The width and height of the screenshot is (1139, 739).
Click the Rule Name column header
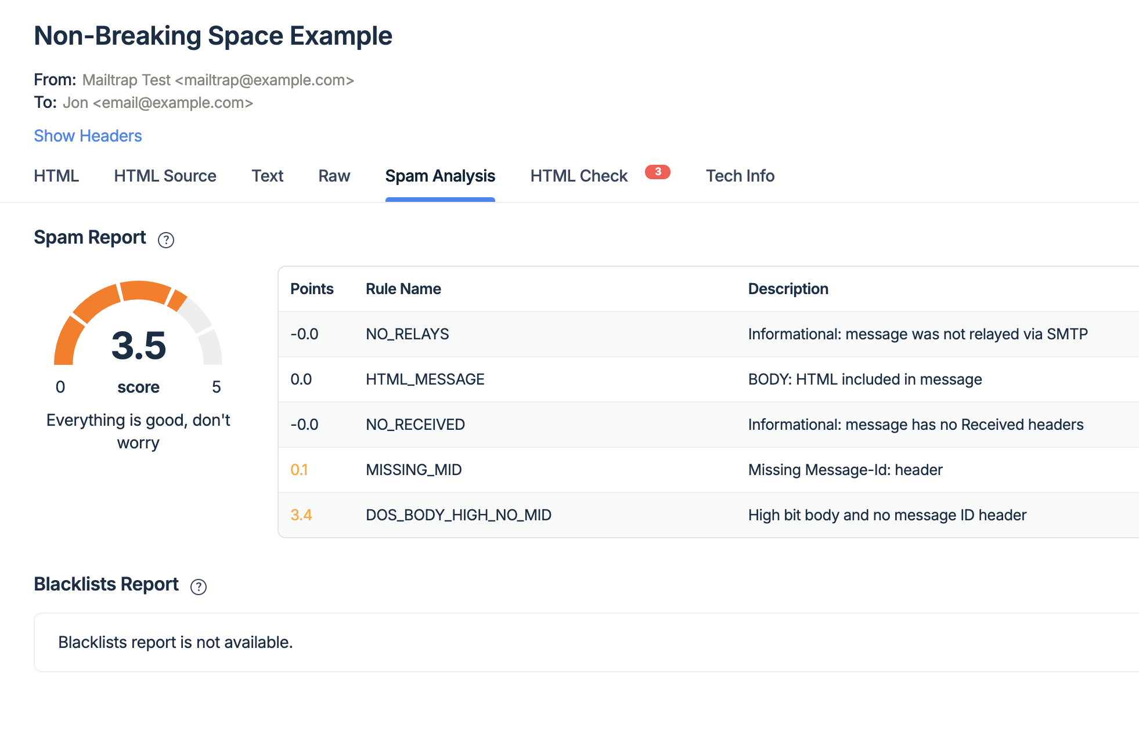coord(403,289)
